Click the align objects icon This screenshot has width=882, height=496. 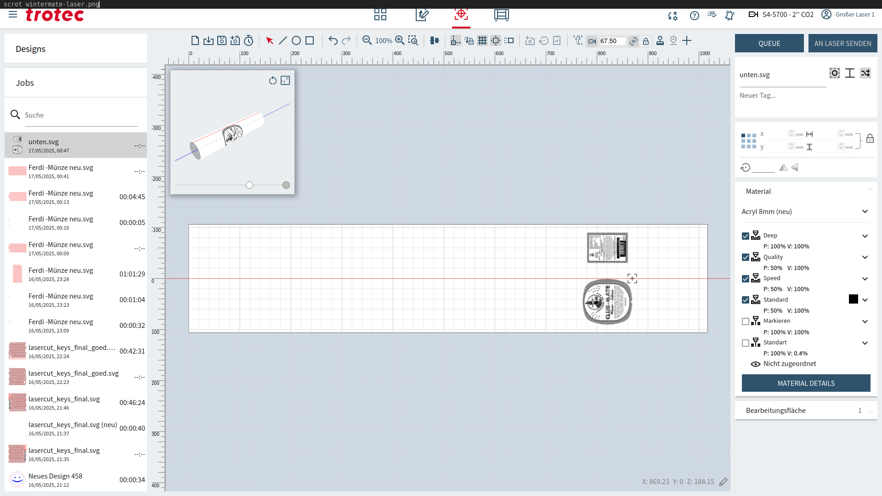coord(434,41)
